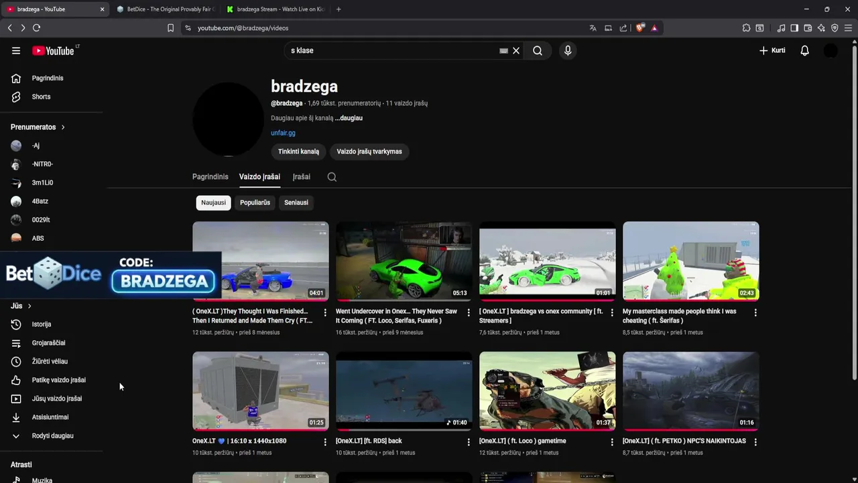Click the address bar URL

243,28
